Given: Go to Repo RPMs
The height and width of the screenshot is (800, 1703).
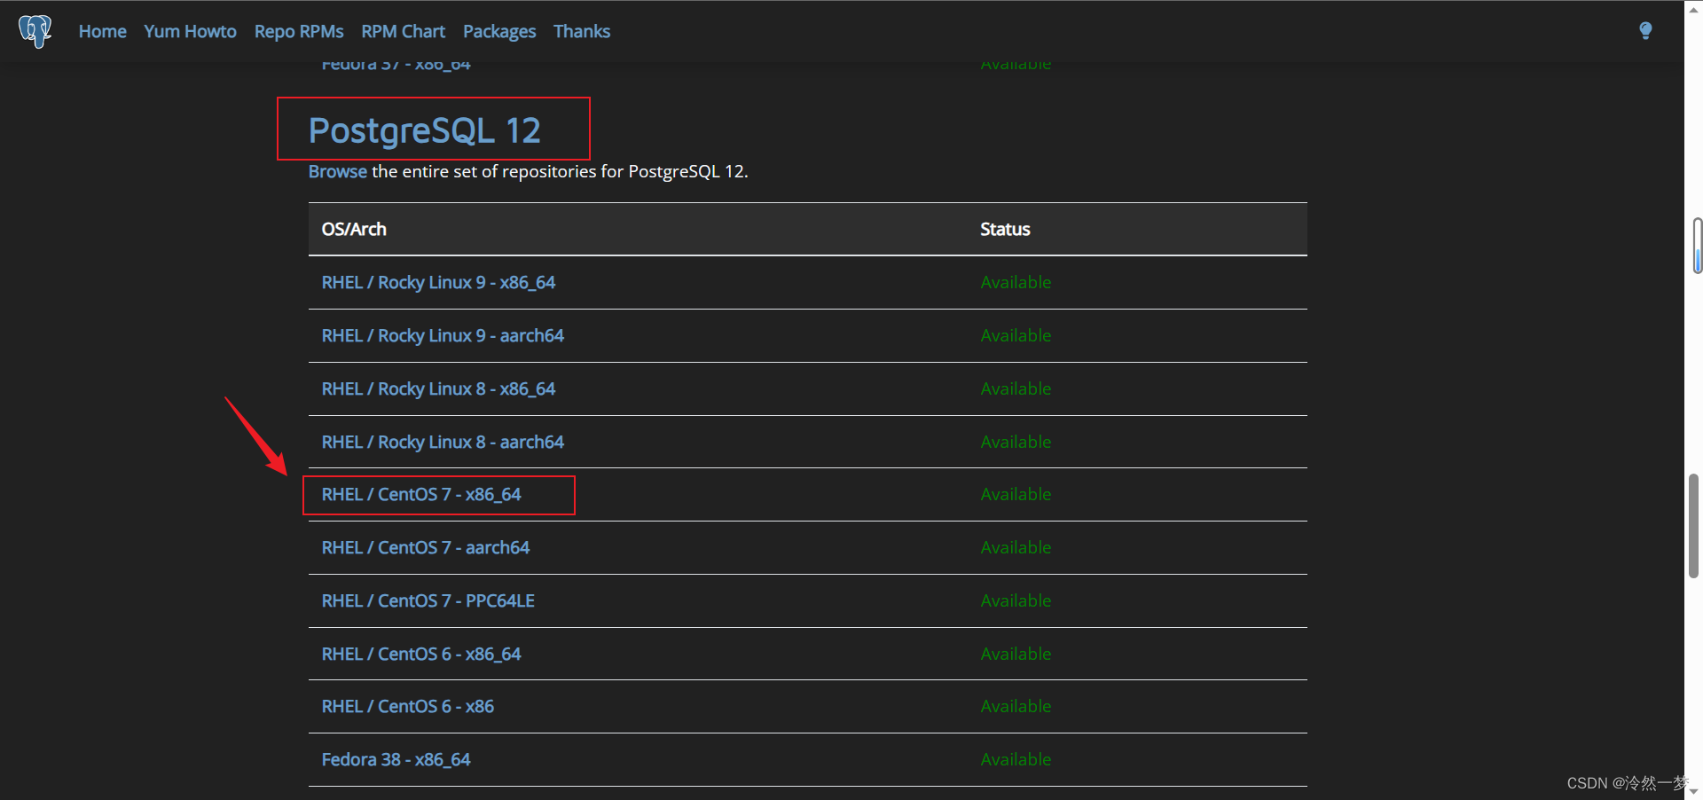Looking at the screenshot, I should click(299, 31).
